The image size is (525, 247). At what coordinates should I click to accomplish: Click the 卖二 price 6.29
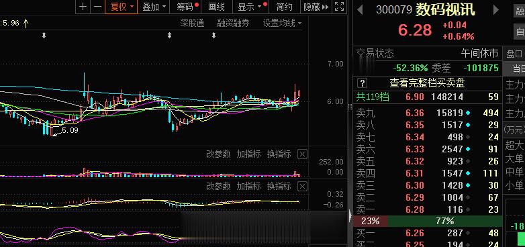coord(414,197)
